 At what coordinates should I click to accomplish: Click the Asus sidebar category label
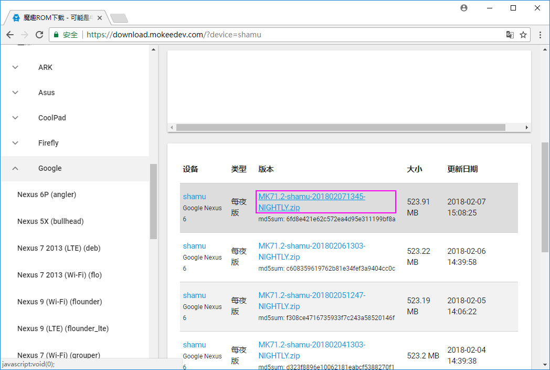(x=46, y=92)
